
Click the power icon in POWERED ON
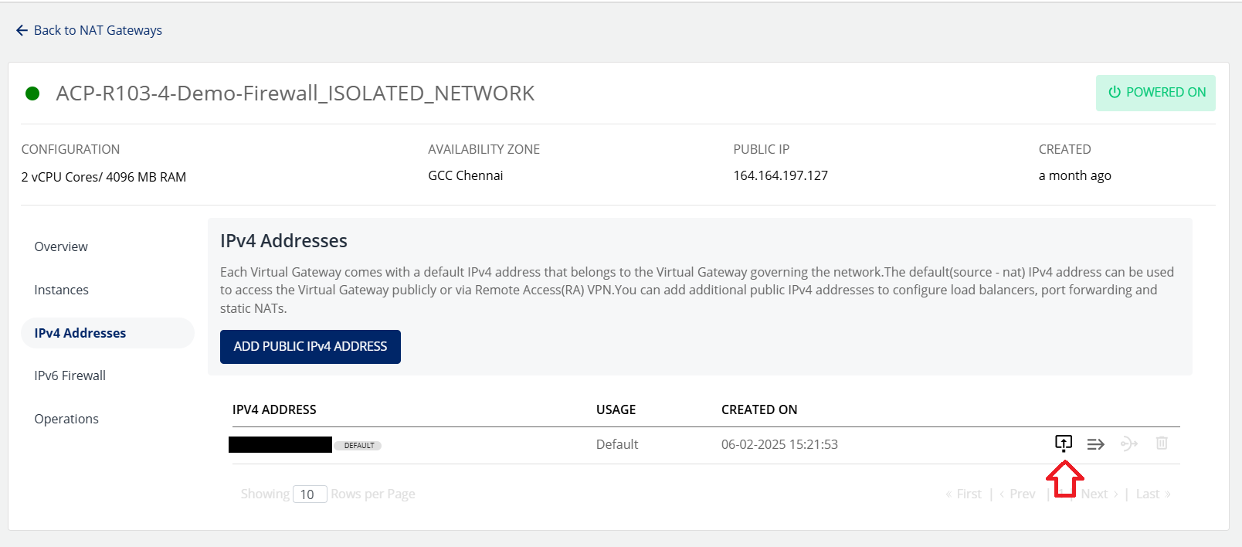(x=1114, y=92)
